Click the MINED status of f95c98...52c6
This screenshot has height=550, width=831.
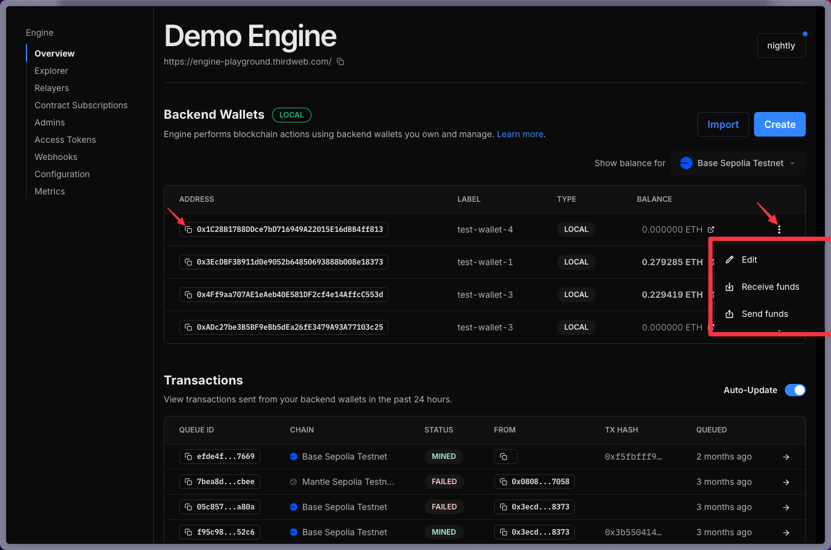(444, 532)
